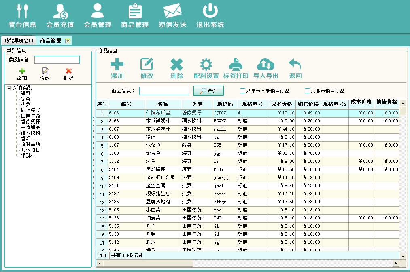Check the 只显示销售商品 option
Screen dimensions: 410x272
tap(307, 91)
